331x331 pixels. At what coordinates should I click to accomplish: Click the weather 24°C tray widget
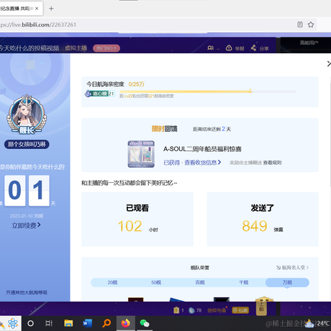(x=317, y=324)
